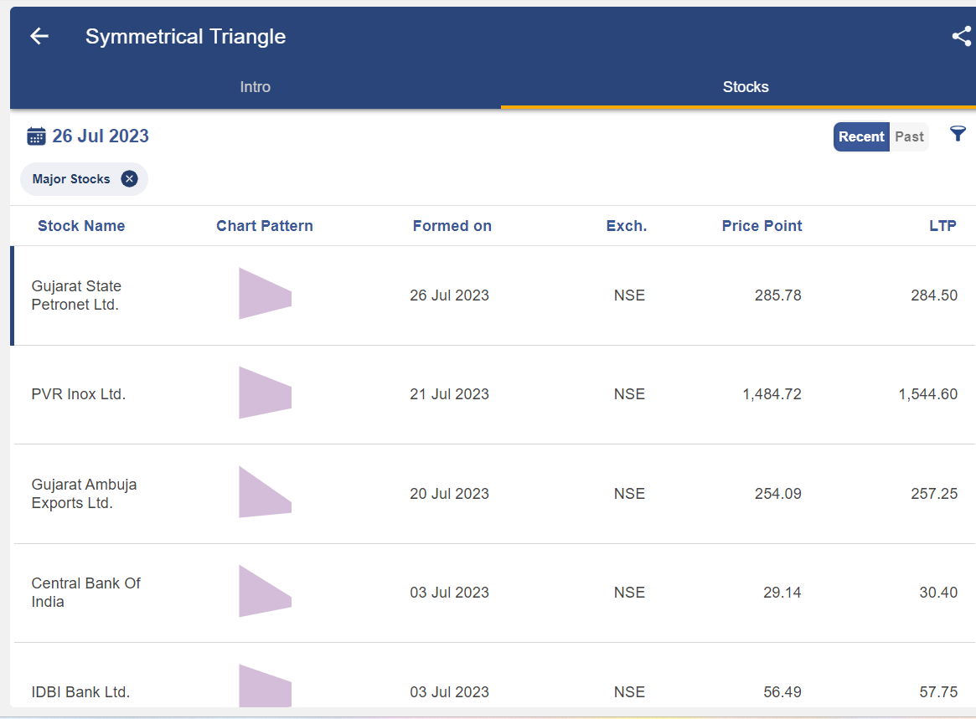The width and height of the screenshot is (976, 719).
Task: View Gujarat State Petronet chart pattern thumbnail
Action: (266, 294)
